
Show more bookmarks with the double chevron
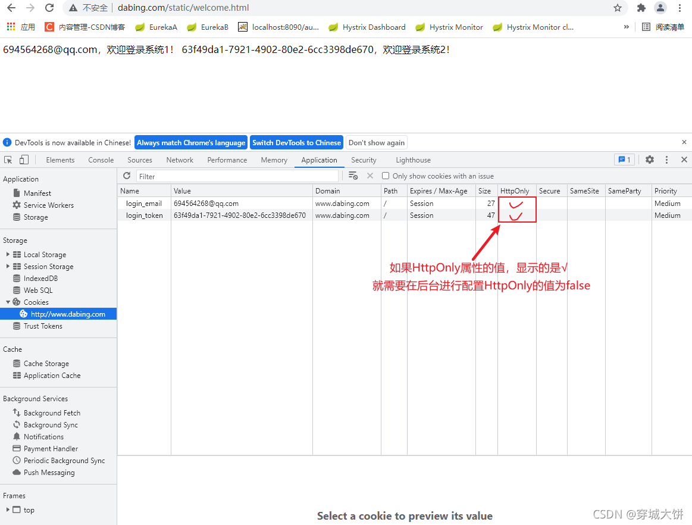626,27
